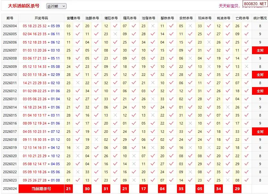Click the X mark under 安然杀号 in row 2026004
The image size is (268, 194).
[190, 26]
